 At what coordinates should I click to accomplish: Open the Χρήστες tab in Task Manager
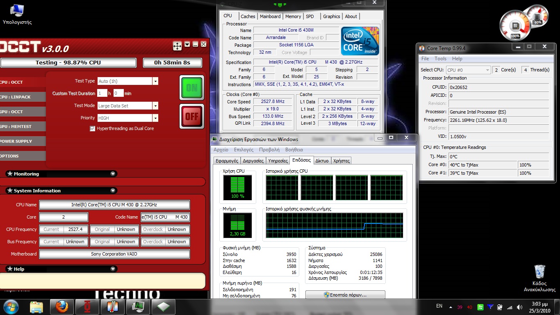[341, 161]
